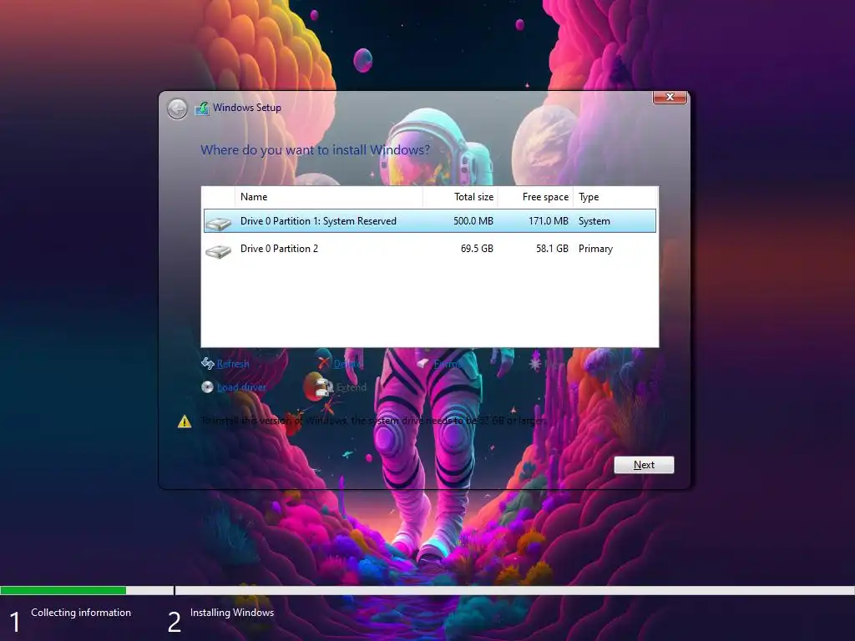855x641 pixels.
Task: Click the Extend drive icon
Action: coord(325,387)
